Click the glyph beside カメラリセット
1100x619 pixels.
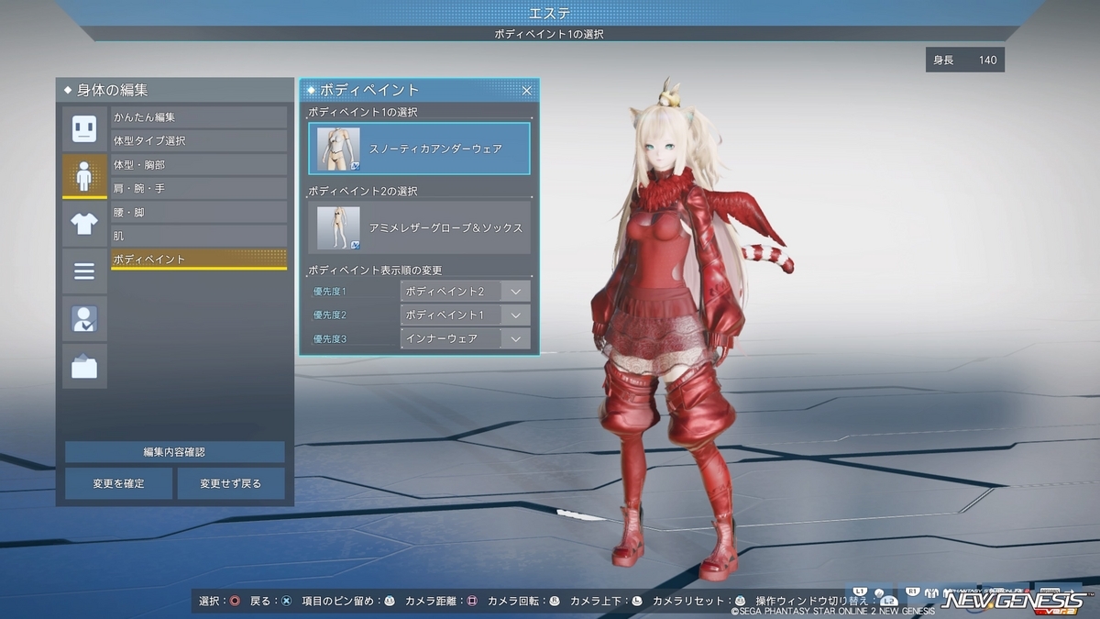tap(740, 601)
